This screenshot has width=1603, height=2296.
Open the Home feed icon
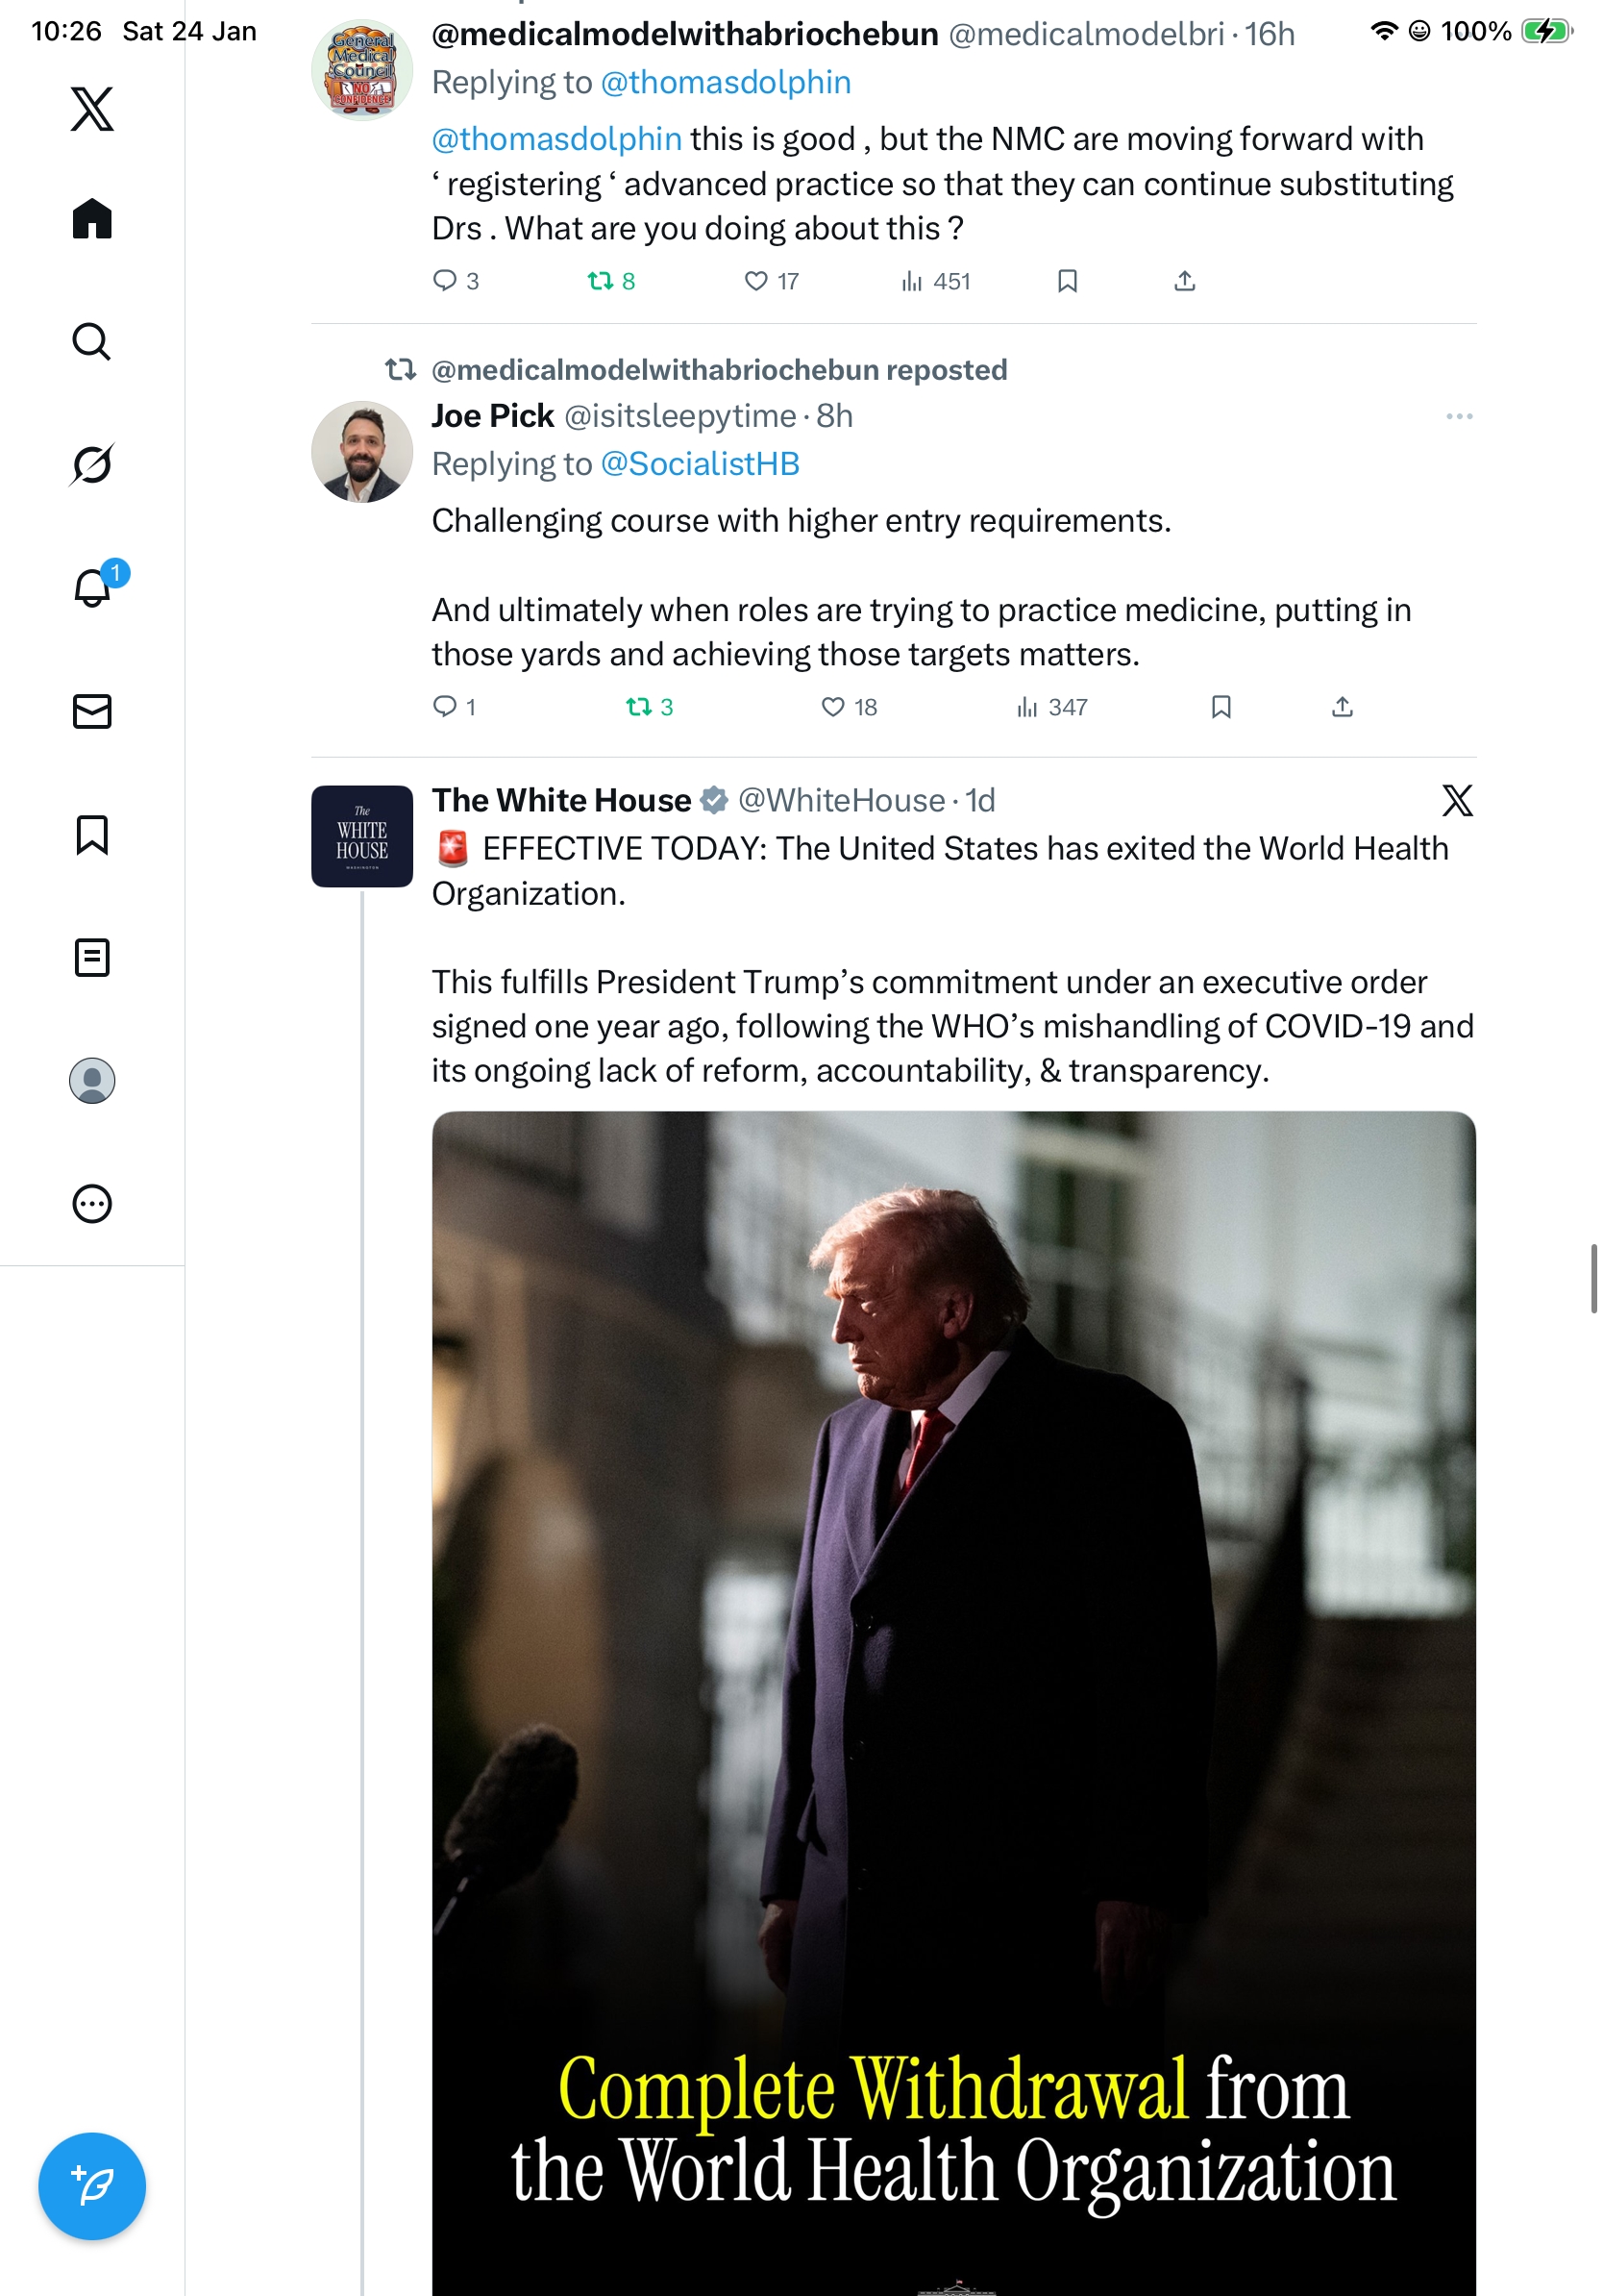point(92,219)
